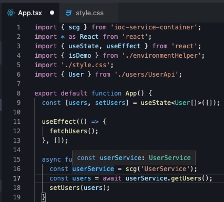Click the async keyword on line 15
The image size is (224, 202).
tap(52, 160)
